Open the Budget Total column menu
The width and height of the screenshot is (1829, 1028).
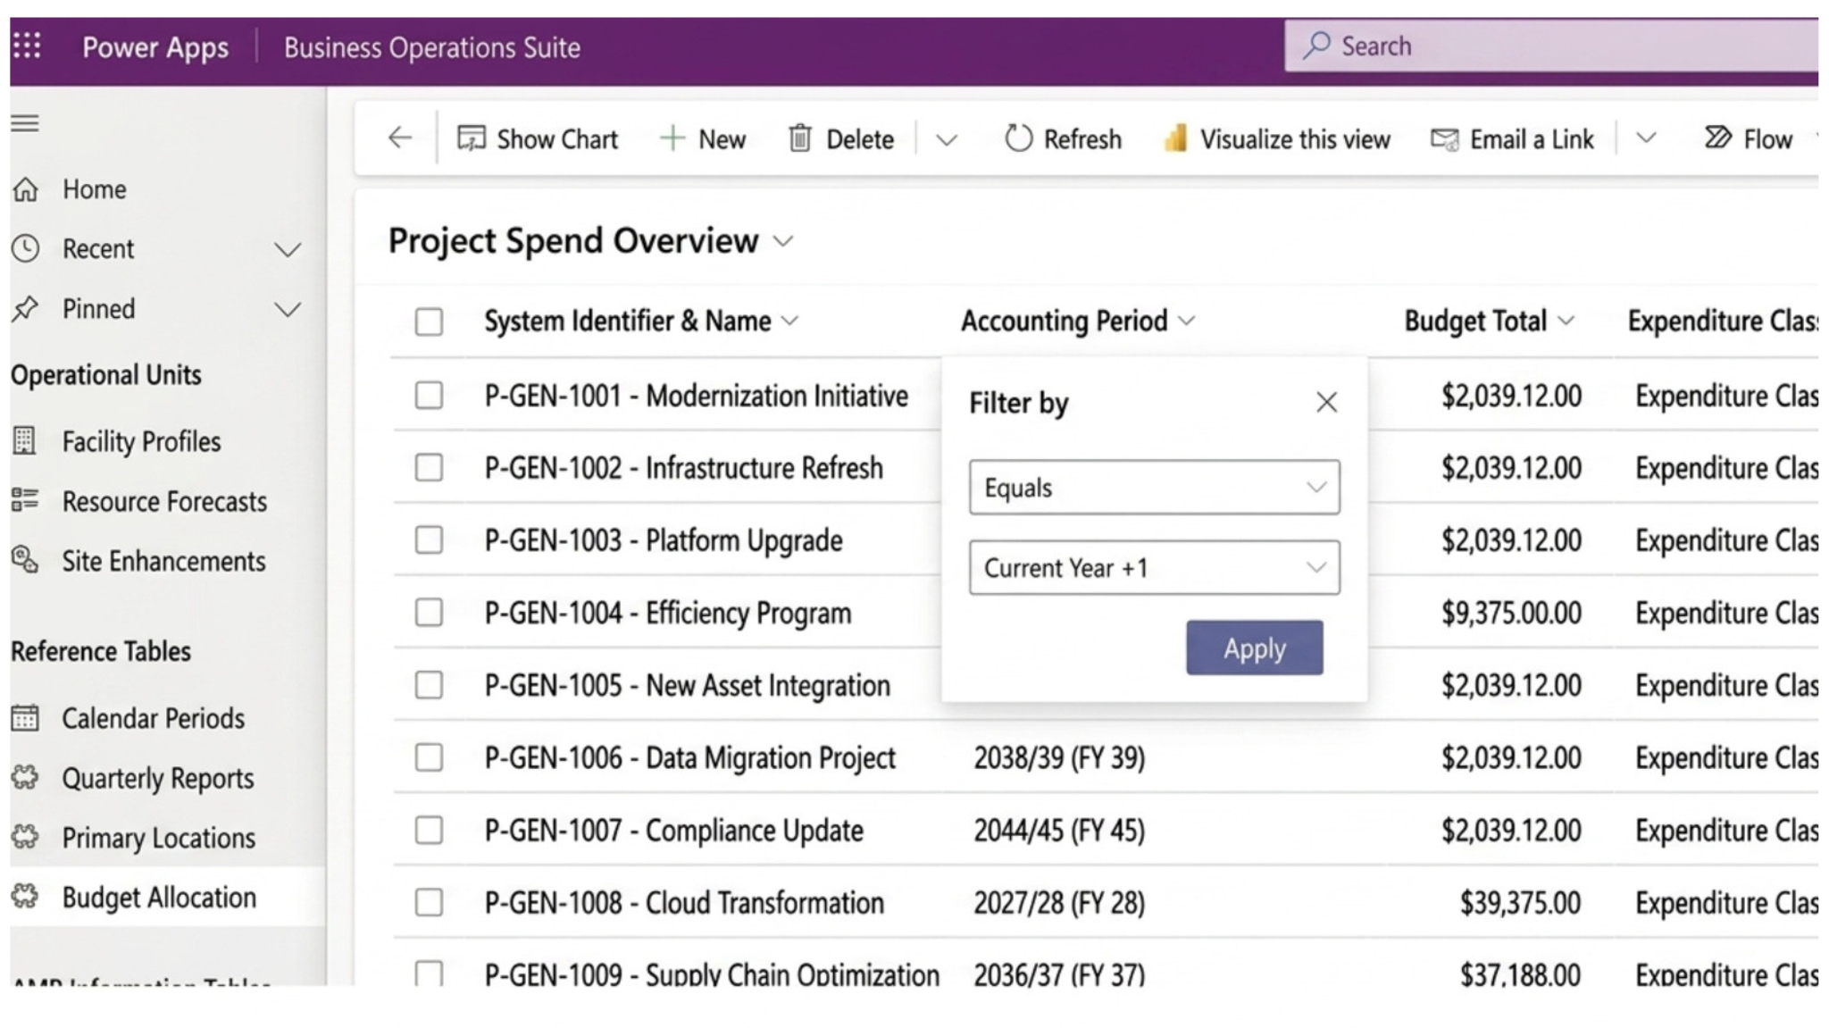click(x=1566, y=322)
